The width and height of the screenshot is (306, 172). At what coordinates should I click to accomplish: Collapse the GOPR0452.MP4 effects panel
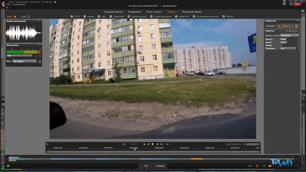pos(297,21)
